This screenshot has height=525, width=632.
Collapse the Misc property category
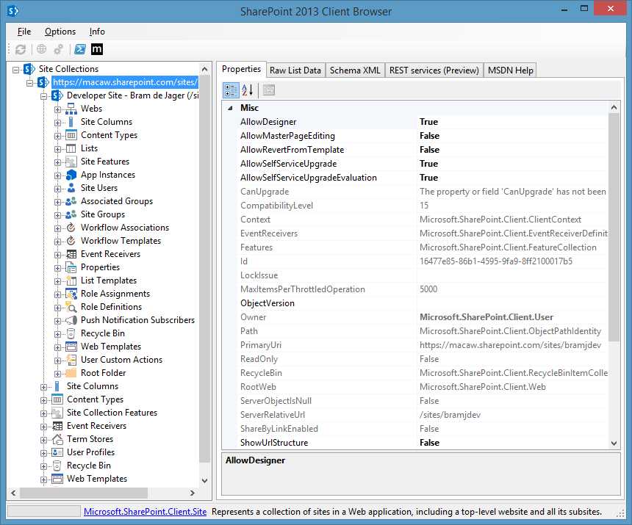click(230, 108)
